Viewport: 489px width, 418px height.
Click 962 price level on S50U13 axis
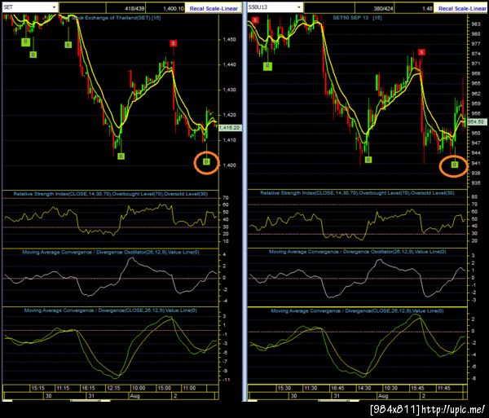point(476,94)
